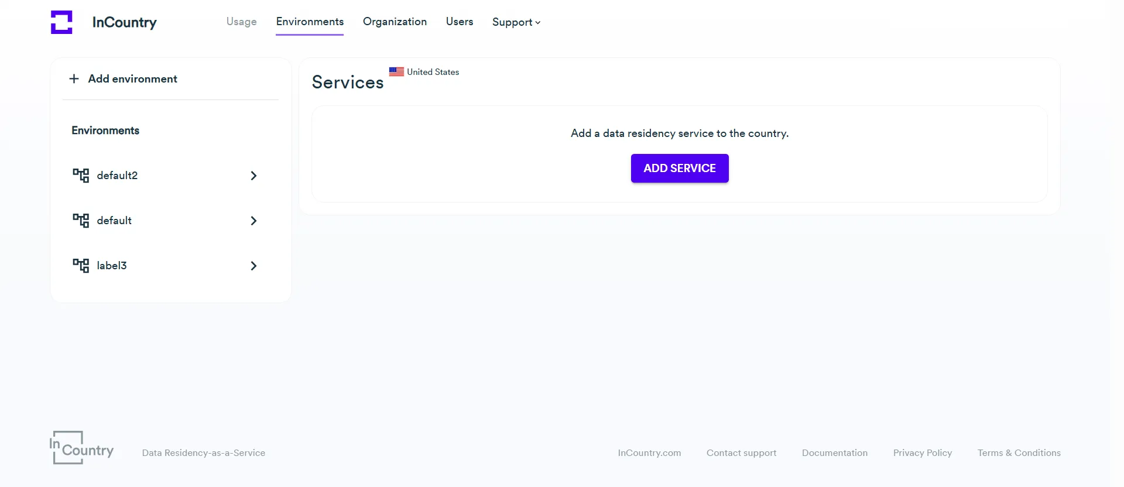The image size is (1124, 487).
Task: Open the Documentation footer link
Action: click(834, 453)
